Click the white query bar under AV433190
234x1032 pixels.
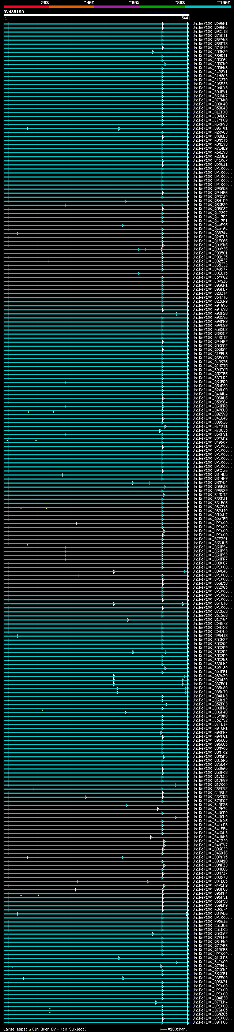click(x=97, y=15)
